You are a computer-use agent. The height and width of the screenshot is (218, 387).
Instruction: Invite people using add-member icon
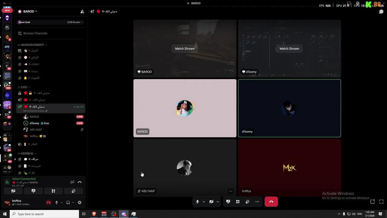click(82, 12)
